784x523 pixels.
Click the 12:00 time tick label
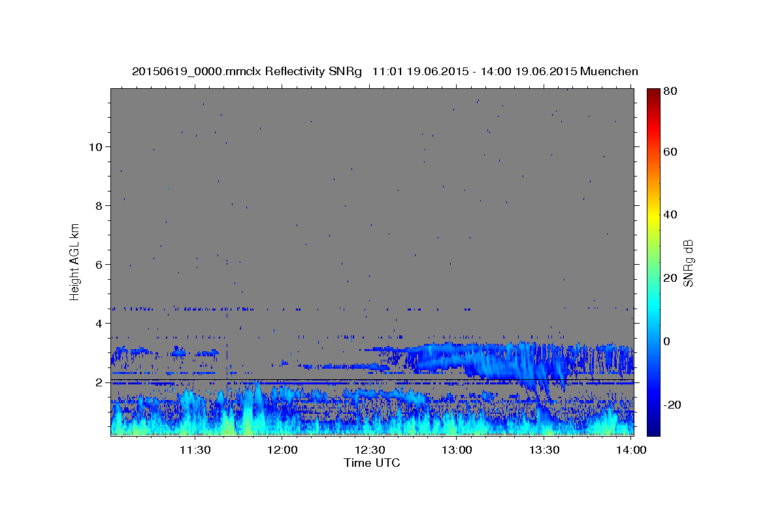tap(282, 450)
